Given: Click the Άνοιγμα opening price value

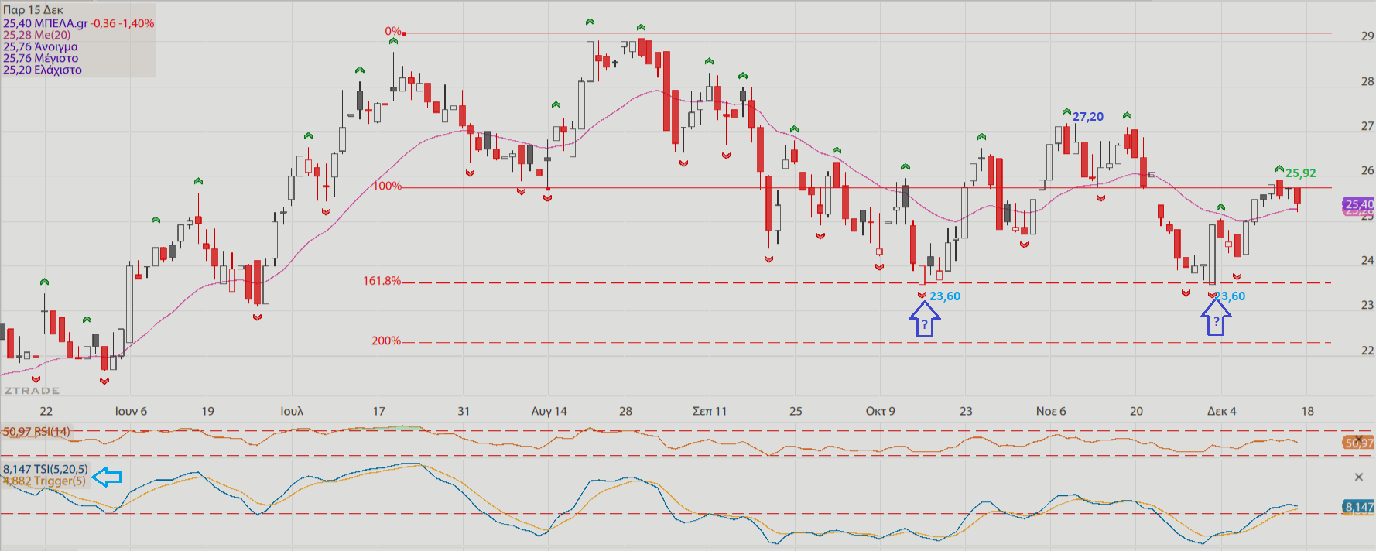Looking at the screenshot, I should point(40,46).
